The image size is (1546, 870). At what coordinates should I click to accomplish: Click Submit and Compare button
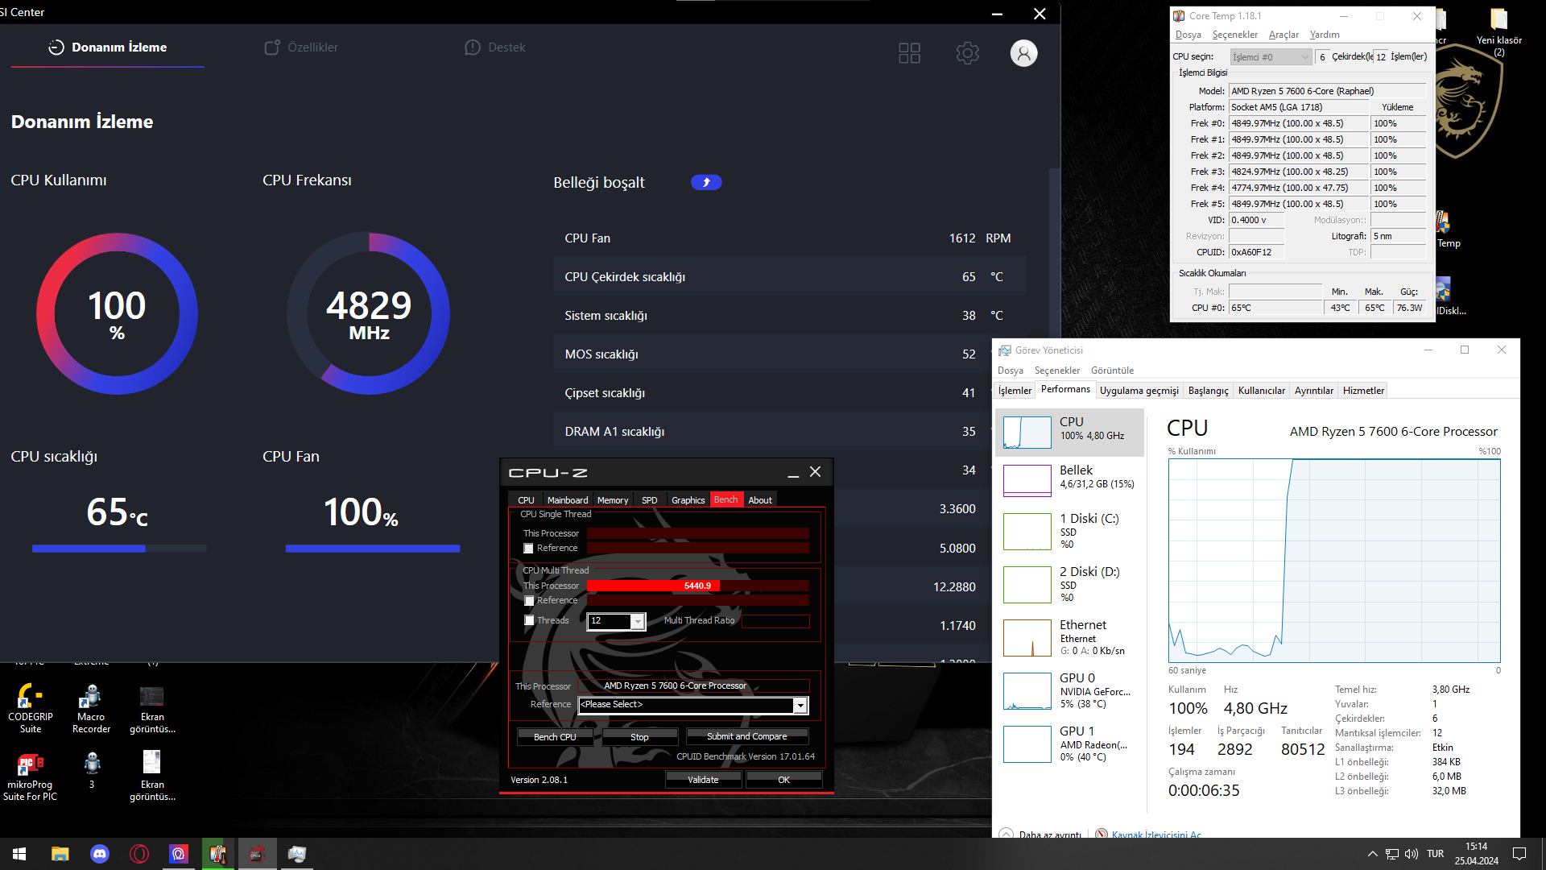[746, 736]
